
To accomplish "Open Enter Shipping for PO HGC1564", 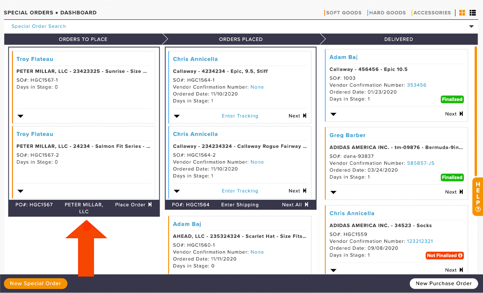I will (240, 205).
